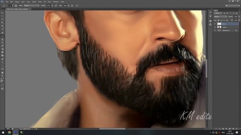Viewport: 241px width, 135px height.
Task: Open the Window menu
Action: click(x=56, y=1)
